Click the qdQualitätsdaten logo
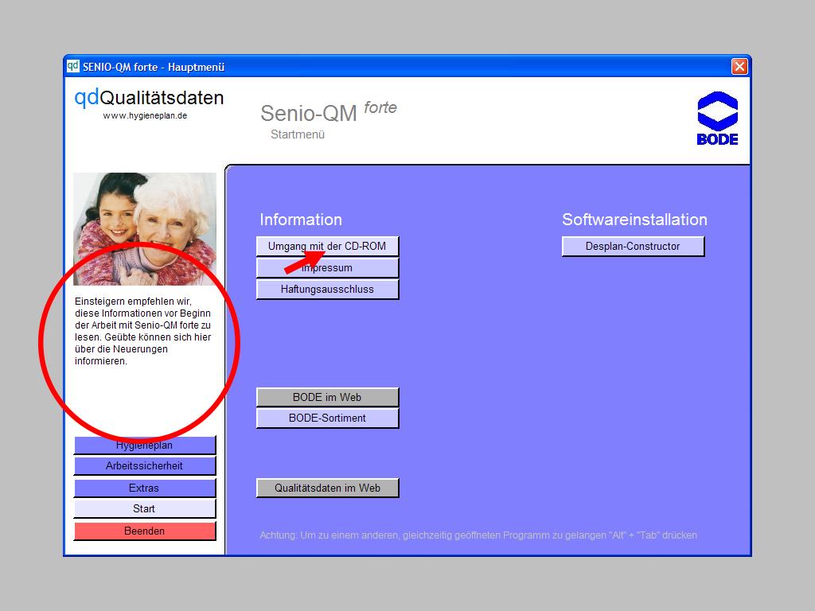This screenshot has height=611, width=815. pos(149,98)
